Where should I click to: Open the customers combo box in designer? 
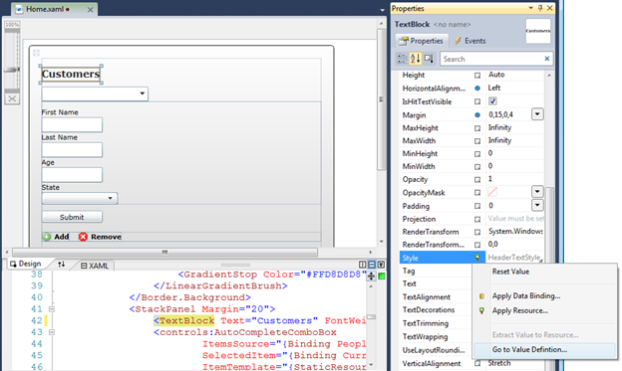point(142,93)
